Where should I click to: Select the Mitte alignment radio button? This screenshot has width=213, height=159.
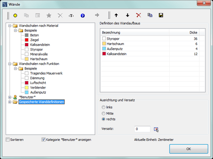(104, 113)
